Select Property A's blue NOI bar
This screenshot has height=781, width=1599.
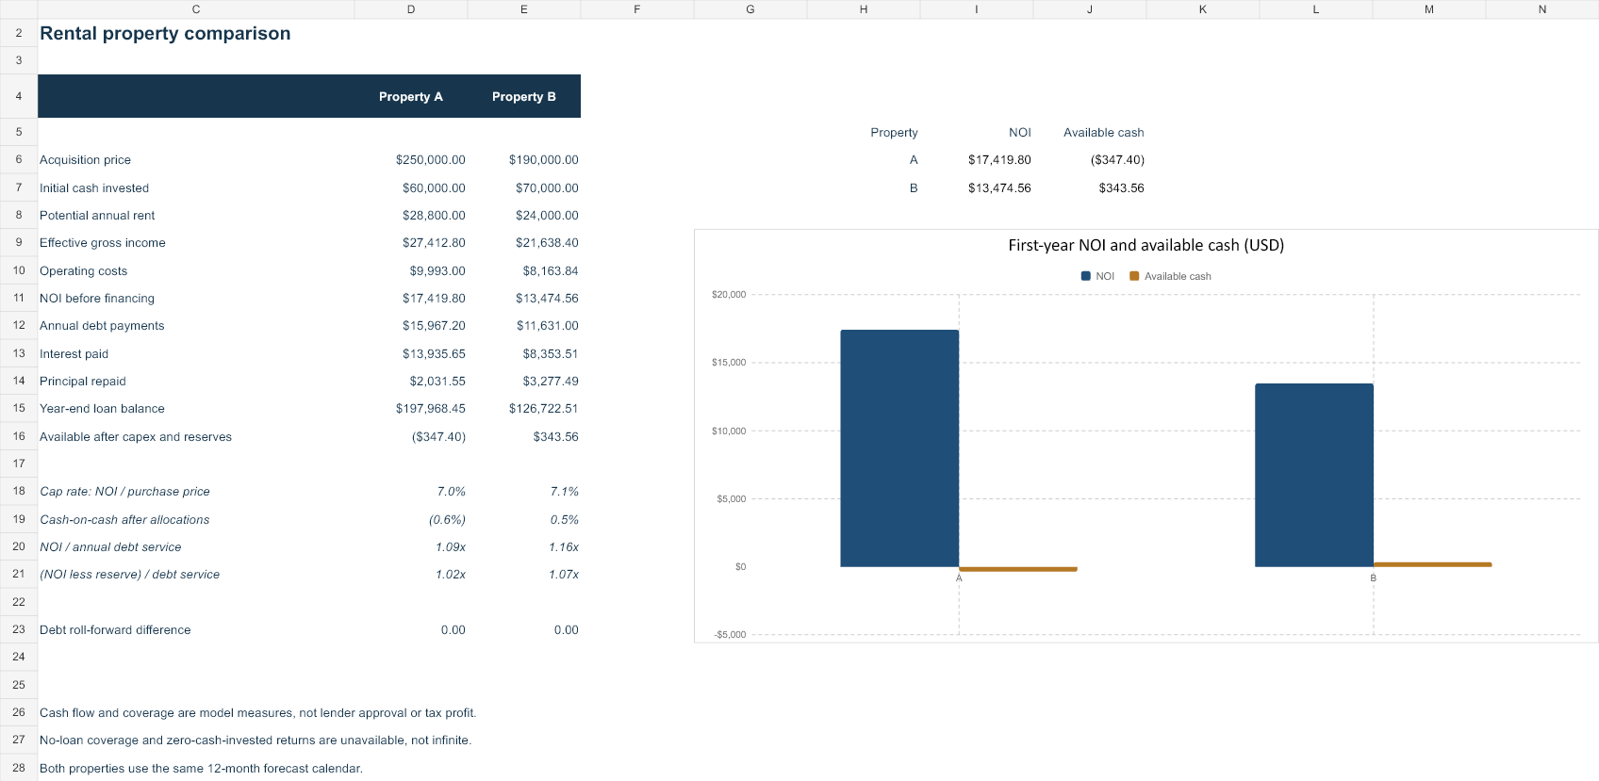click(x=899, y=448)
